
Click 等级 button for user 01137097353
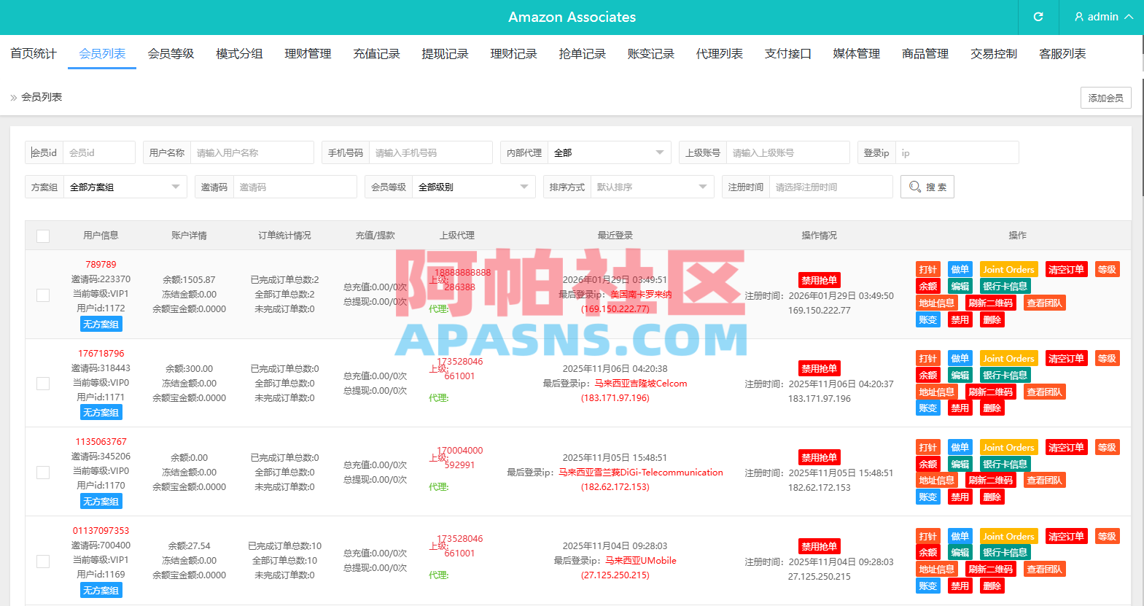pyautogui.click(x=1107, y=536)
